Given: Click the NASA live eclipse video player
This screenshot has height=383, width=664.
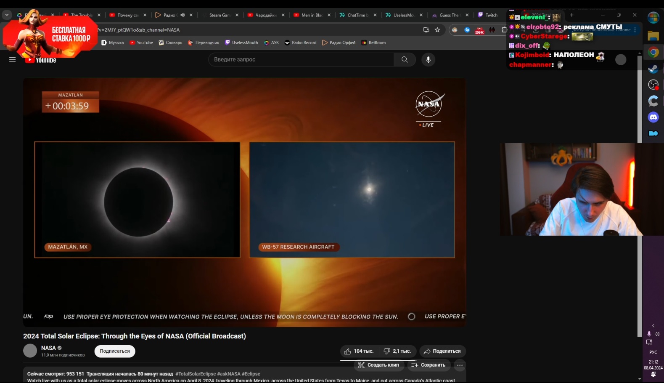Looking at the screenshot, I should [x=244, y=202].
